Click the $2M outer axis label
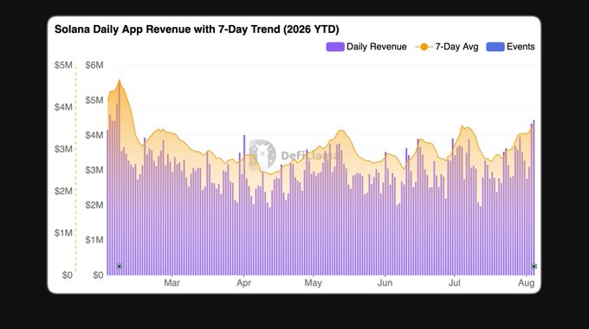This screenshot has width=589, height=329. tap(63, 190)
